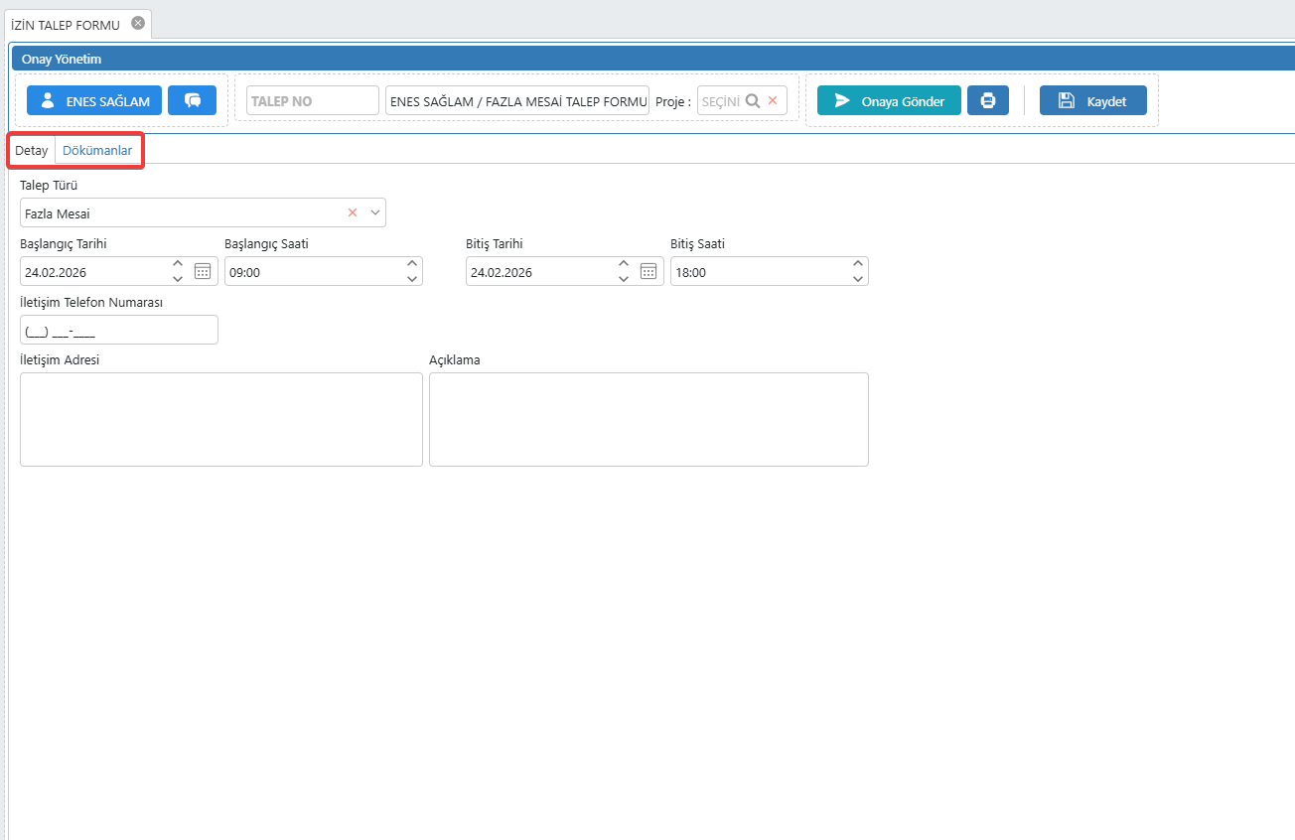1295x840 pixels.
Task: Expand the Talep Türü dropdown
Action: click(375, 212)
